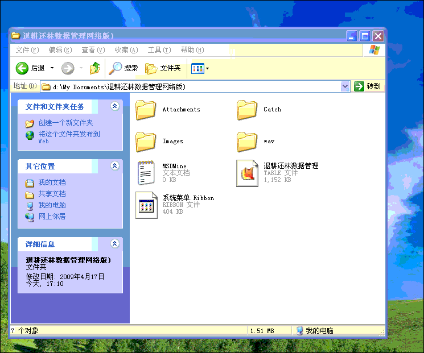
Task: Click the 我的文档 sidebar icon
Action: (30, 183)
